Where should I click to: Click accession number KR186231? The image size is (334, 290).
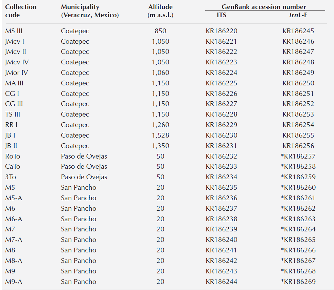click(x=222, y=146)
